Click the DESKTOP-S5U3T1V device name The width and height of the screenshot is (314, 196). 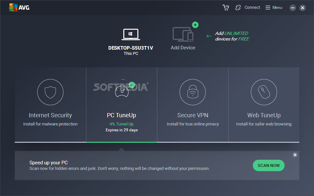[131, 48]
